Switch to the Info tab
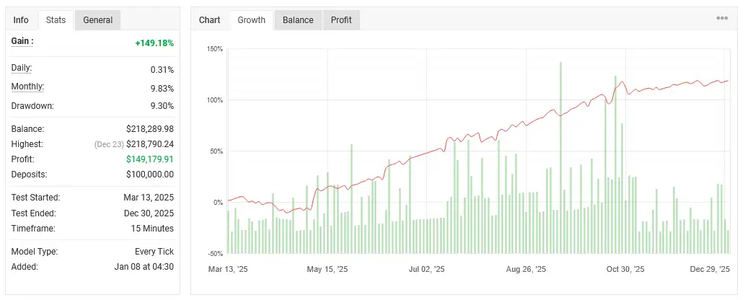The width and height of the screenshot is (745, 300). tap(21, 20)
